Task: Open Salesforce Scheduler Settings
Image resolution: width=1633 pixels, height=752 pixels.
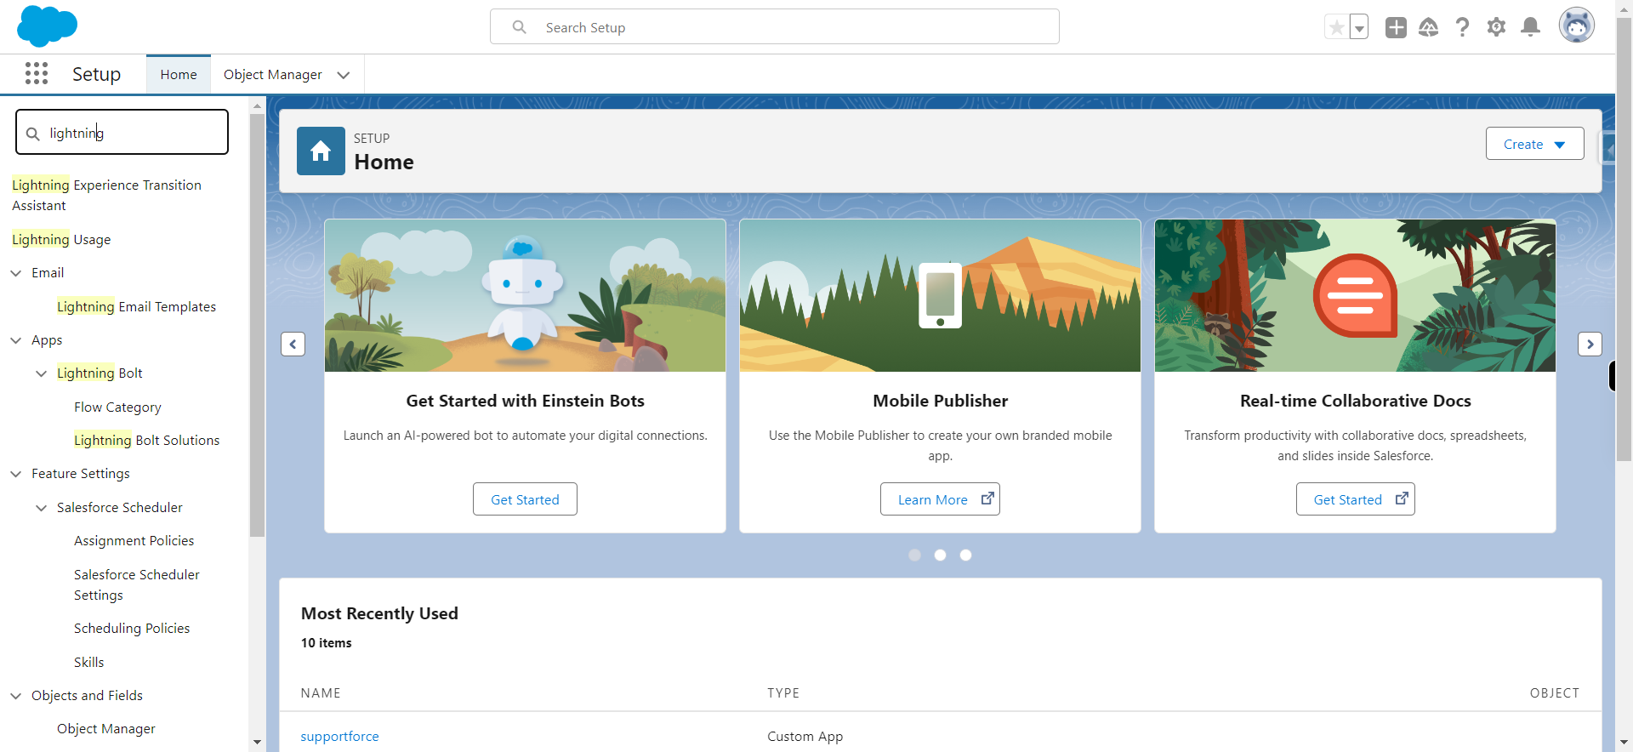Action: coord(137,584)
